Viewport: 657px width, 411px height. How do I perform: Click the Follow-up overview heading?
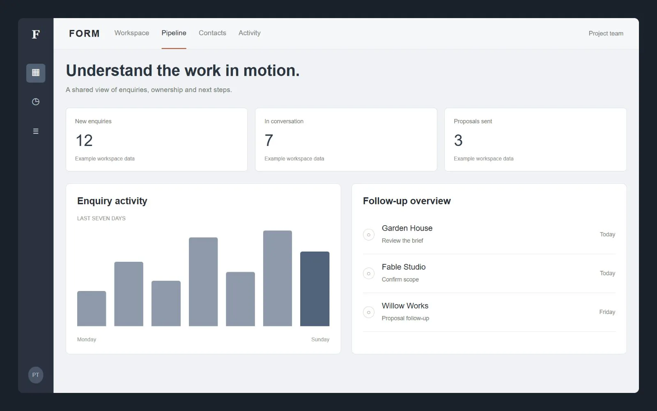pyautogui.click(x=407, y=201)
